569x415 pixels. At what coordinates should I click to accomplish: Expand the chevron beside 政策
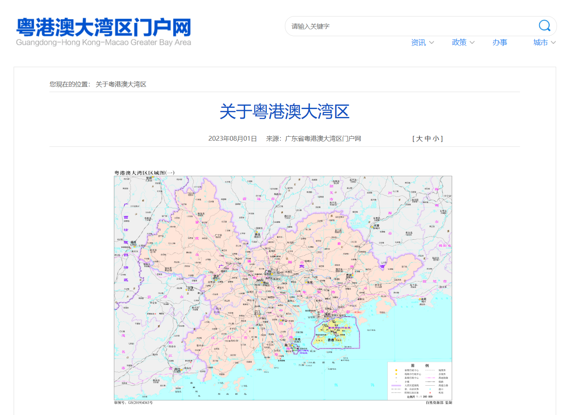click(x=473, y=42)
